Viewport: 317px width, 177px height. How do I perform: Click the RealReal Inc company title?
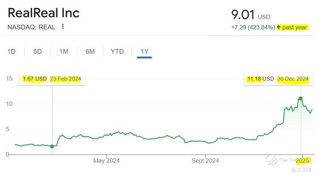(x=44, y=13)
